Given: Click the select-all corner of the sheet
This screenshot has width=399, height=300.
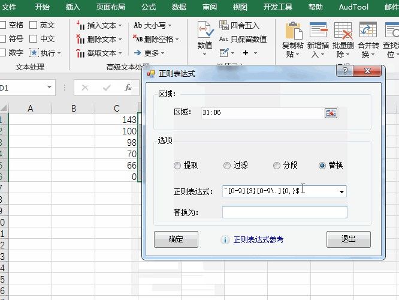Looking at the screenshot, I should (x=4, y=108).
